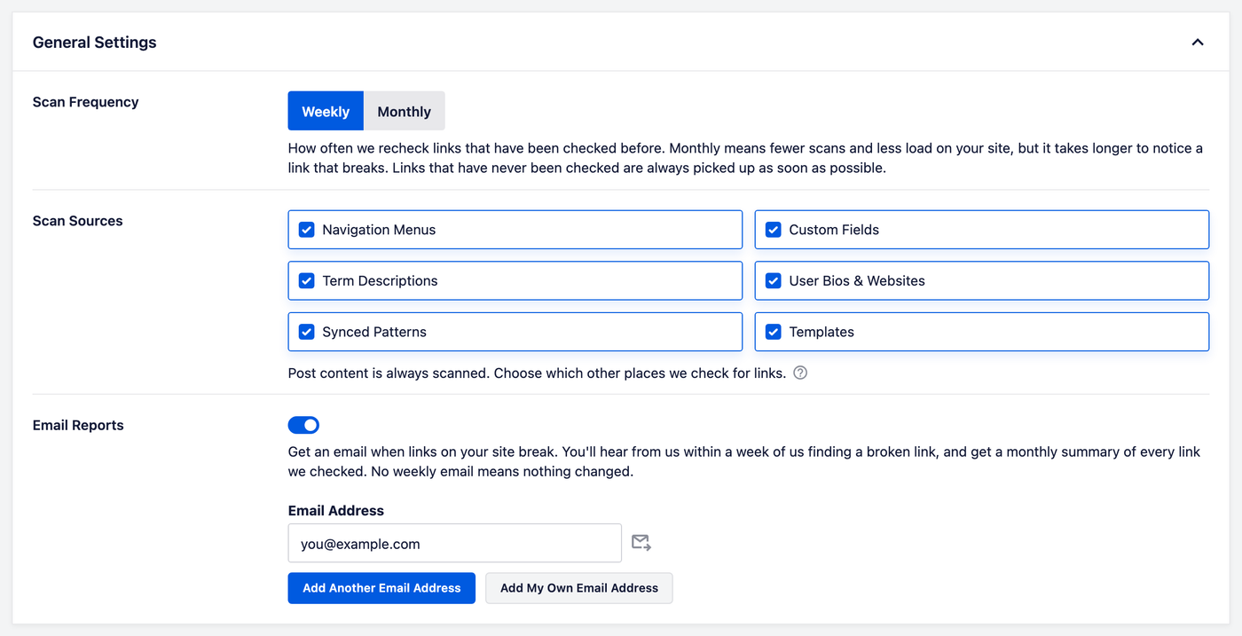Click the General Settings heading
1242x636 pixels.
pos(95,43)
